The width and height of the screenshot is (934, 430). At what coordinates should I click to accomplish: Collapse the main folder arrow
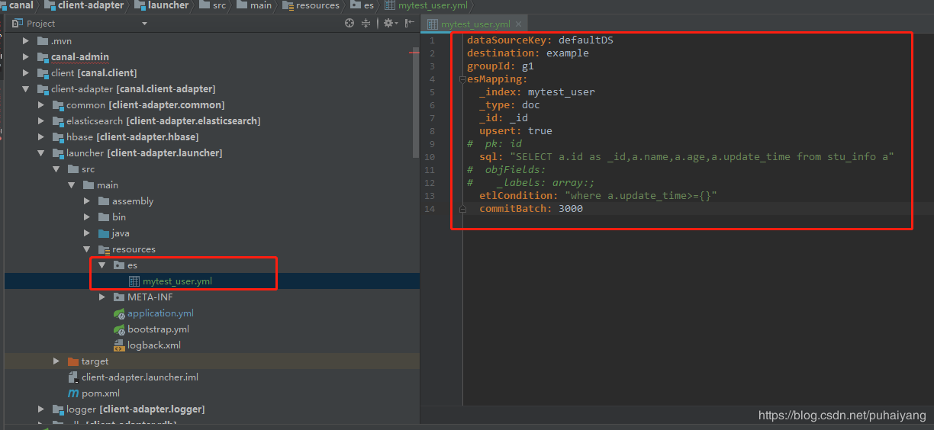pos(72,185)
